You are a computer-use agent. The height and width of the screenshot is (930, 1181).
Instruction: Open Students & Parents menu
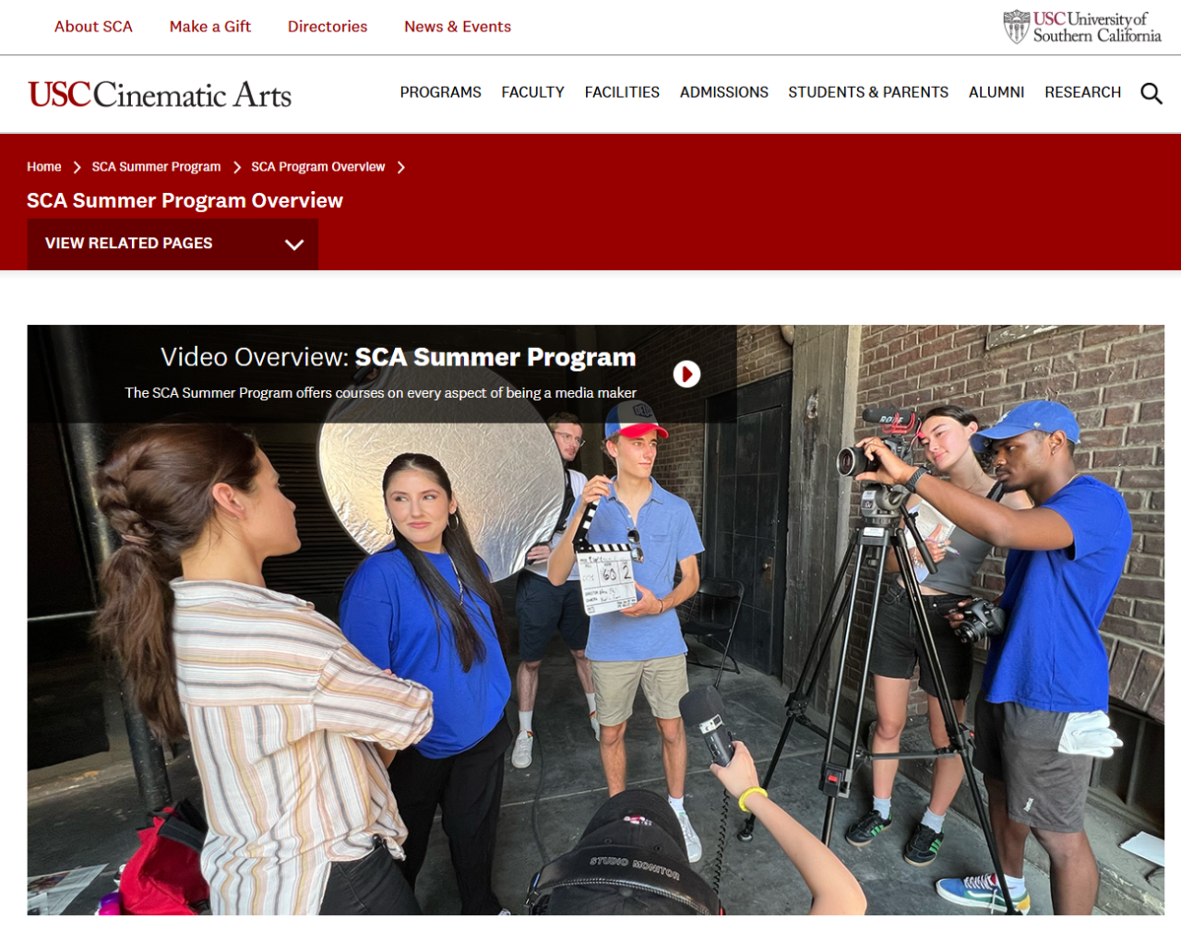[868, 92]
